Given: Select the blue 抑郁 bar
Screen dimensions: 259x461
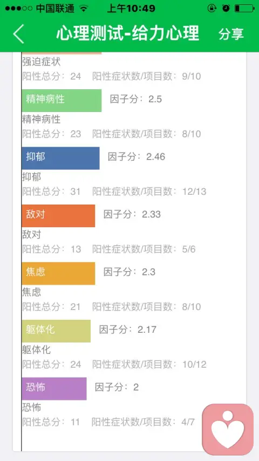Looking at the screenshot, I should (60, 158).
